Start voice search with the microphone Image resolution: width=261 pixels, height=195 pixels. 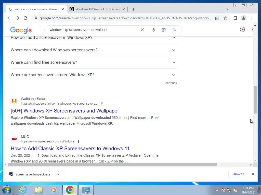coord(154,30)
